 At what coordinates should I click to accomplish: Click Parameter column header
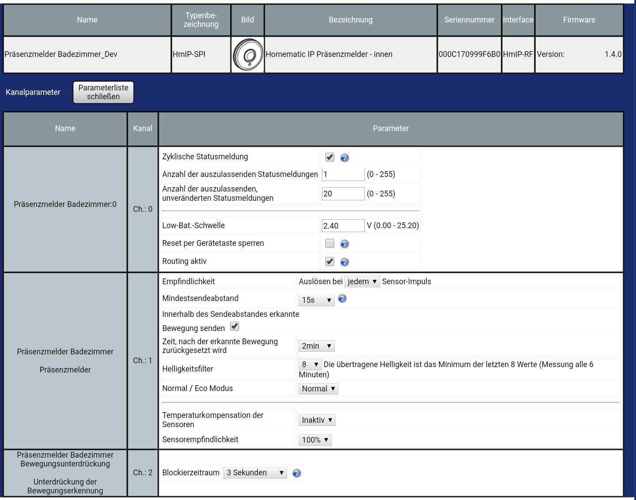pyautogui.click(x=391, y=128)
